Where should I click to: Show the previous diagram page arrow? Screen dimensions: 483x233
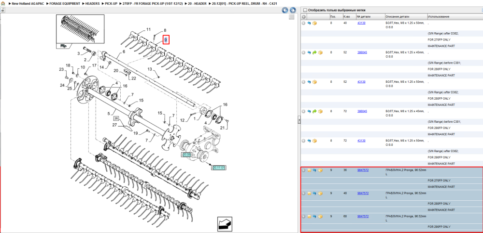pos(285,10)
